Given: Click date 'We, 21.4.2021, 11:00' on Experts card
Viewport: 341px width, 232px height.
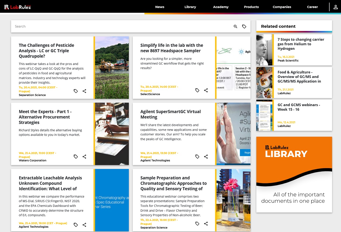Looking at the screenshot, I should [x=37, y=155].
